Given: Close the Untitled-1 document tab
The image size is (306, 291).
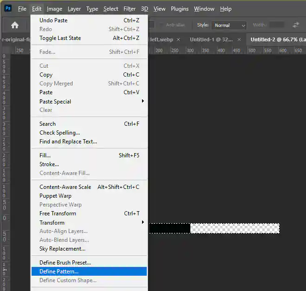Looking at the screenshot, I should 239,39.
